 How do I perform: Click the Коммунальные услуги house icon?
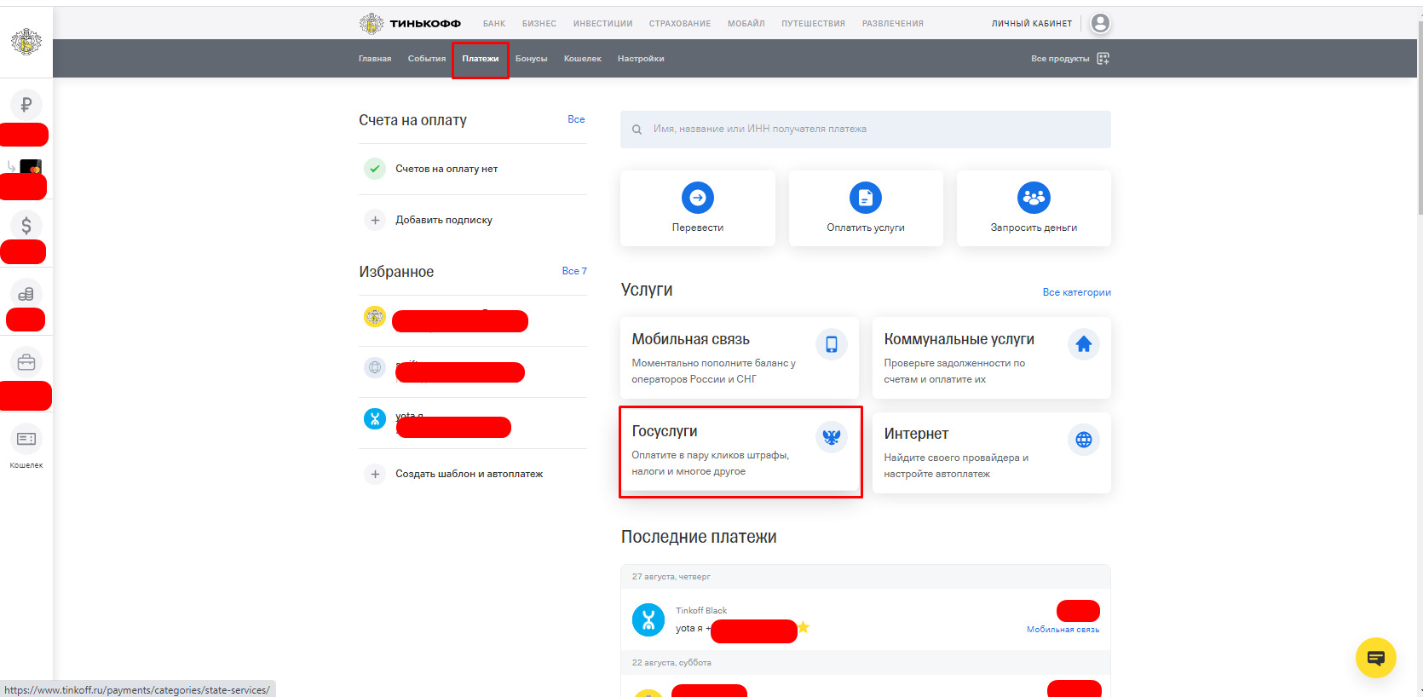(1084, 344)
